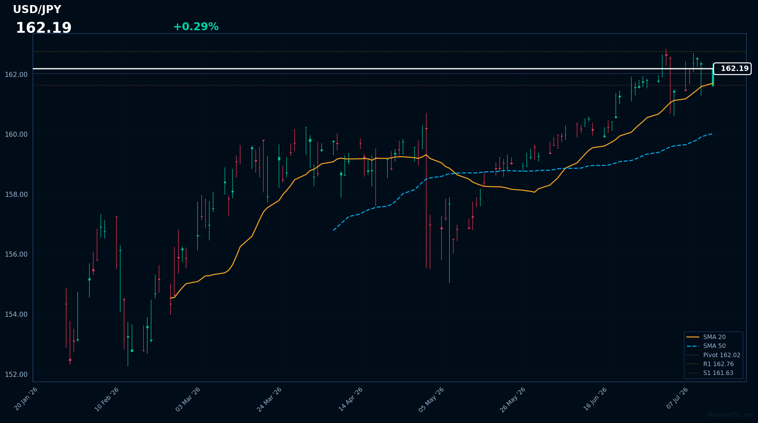The width and height of the screenshot is (758, 423).
Task: Click the 07 Jul '26 date label
Action: point(677,398)
